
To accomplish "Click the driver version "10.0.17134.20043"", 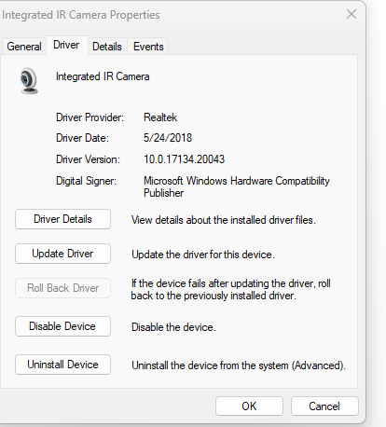I will click(184, 159).
